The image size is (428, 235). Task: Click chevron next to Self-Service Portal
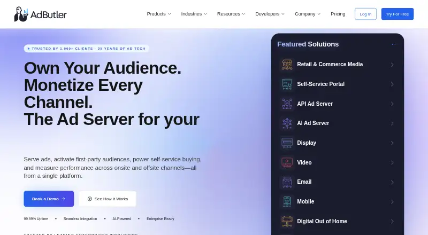(392, 84)
